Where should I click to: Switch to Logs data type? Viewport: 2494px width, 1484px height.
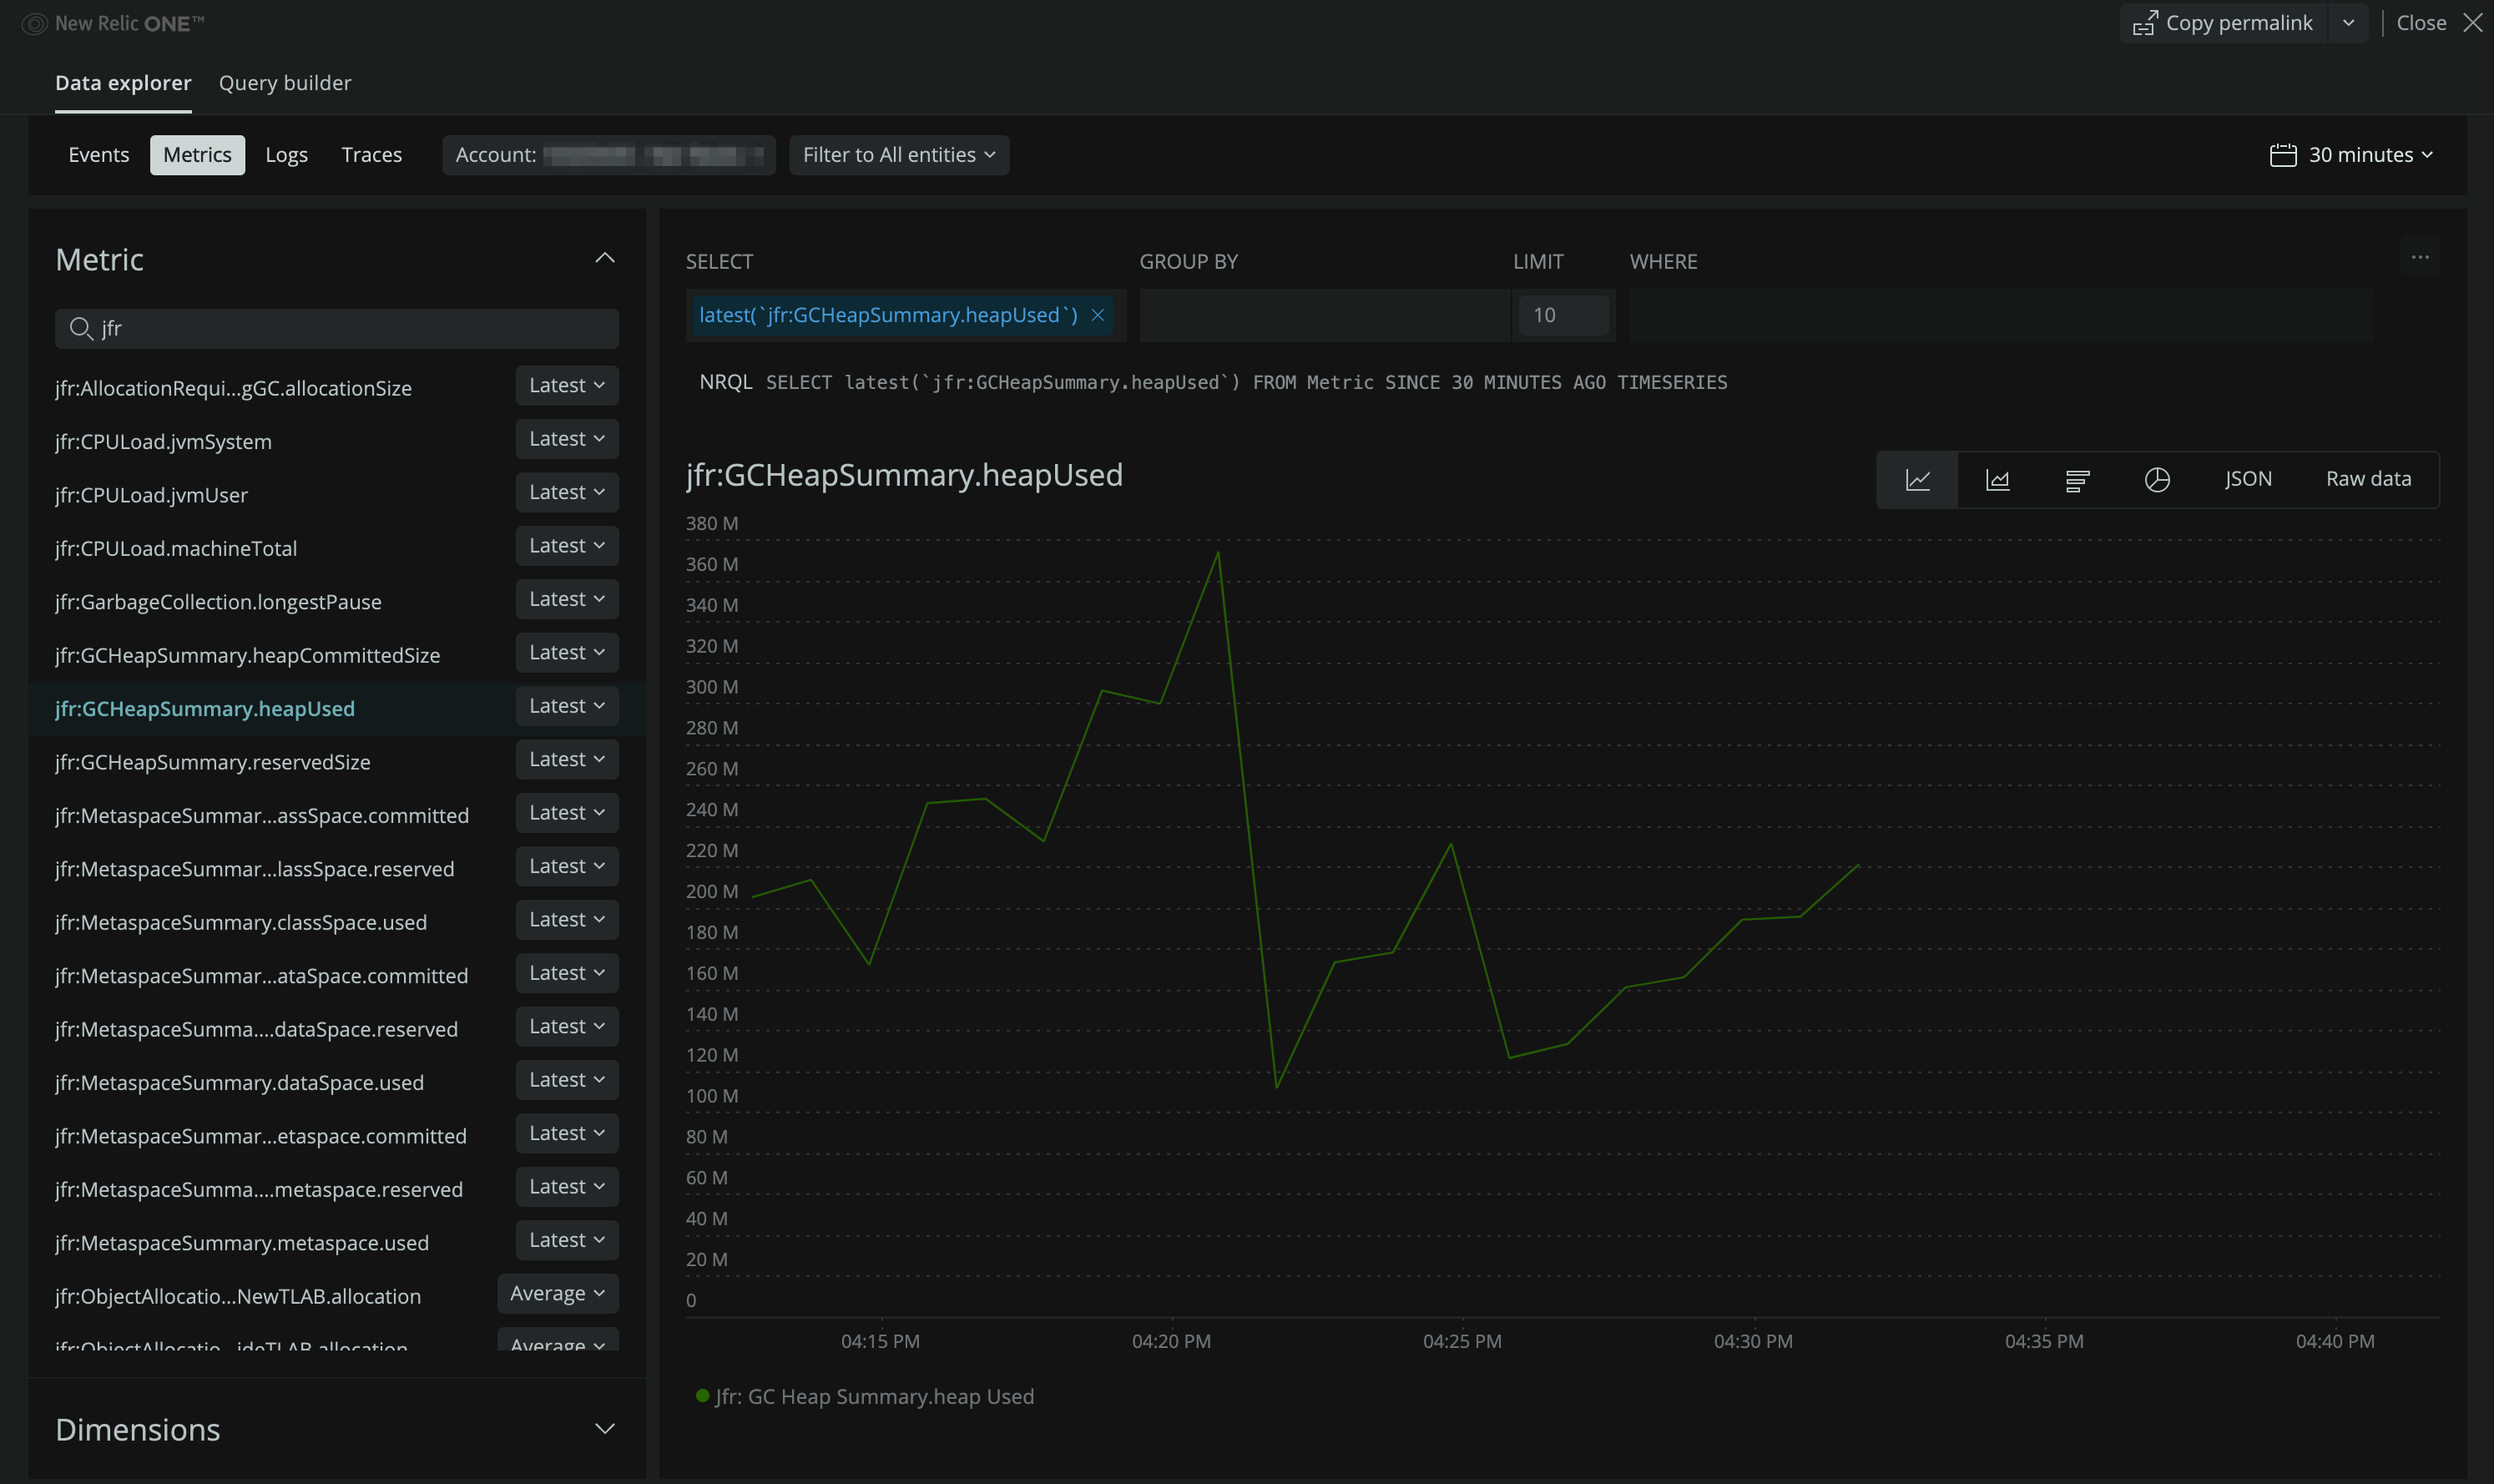(286, 155)
